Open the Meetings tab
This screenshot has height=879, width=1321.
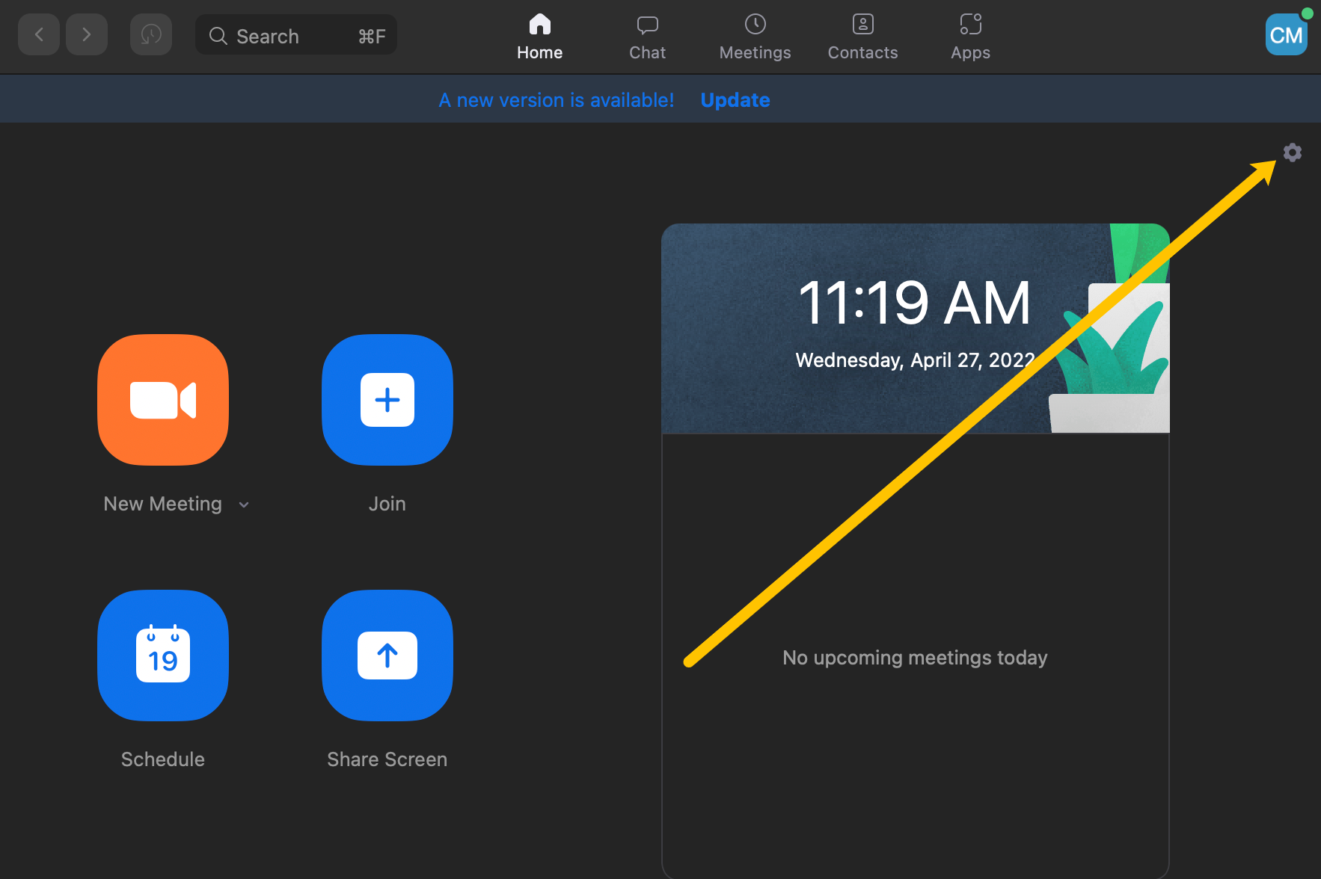(755, 37)
